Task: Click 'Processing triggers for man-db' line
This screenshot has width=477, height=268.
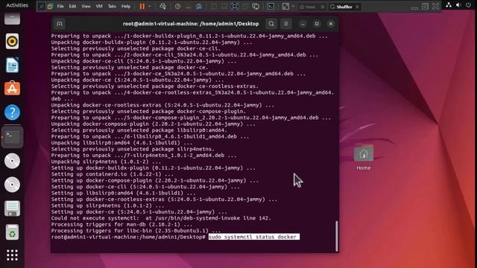Action: [x=121, y=225]
